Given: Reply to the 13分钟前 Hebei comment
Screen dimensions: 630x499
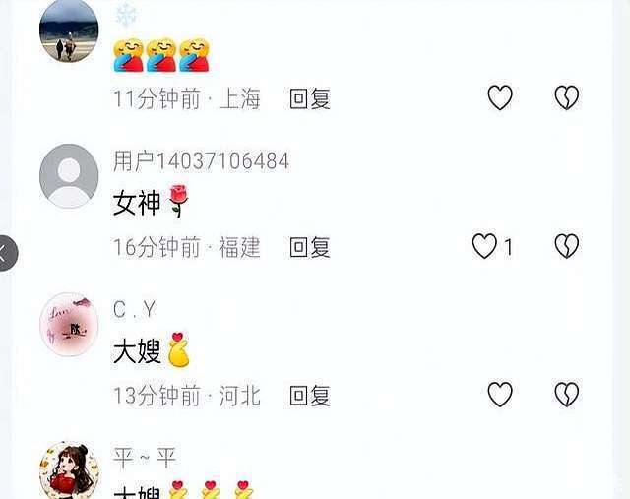Looking at the screenshot, I should pos(310,396).
